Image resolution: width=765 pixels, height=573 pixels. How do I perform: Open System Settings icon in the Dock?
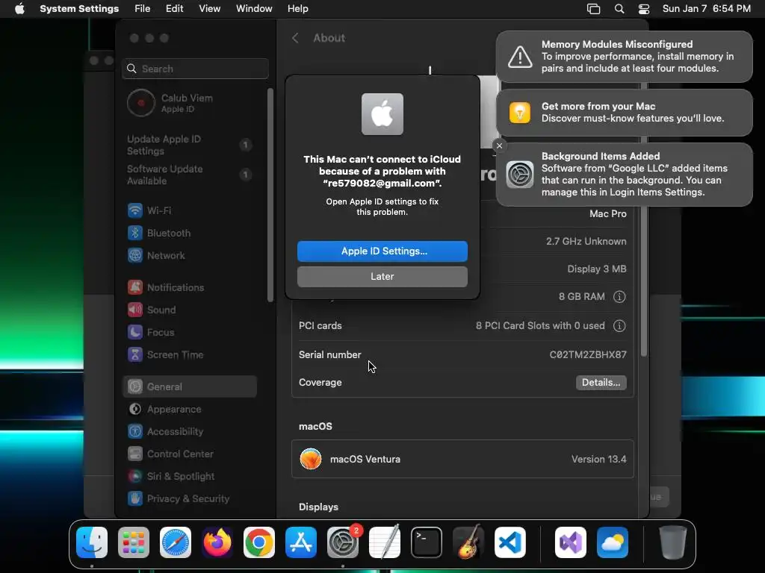coord(343,542)
